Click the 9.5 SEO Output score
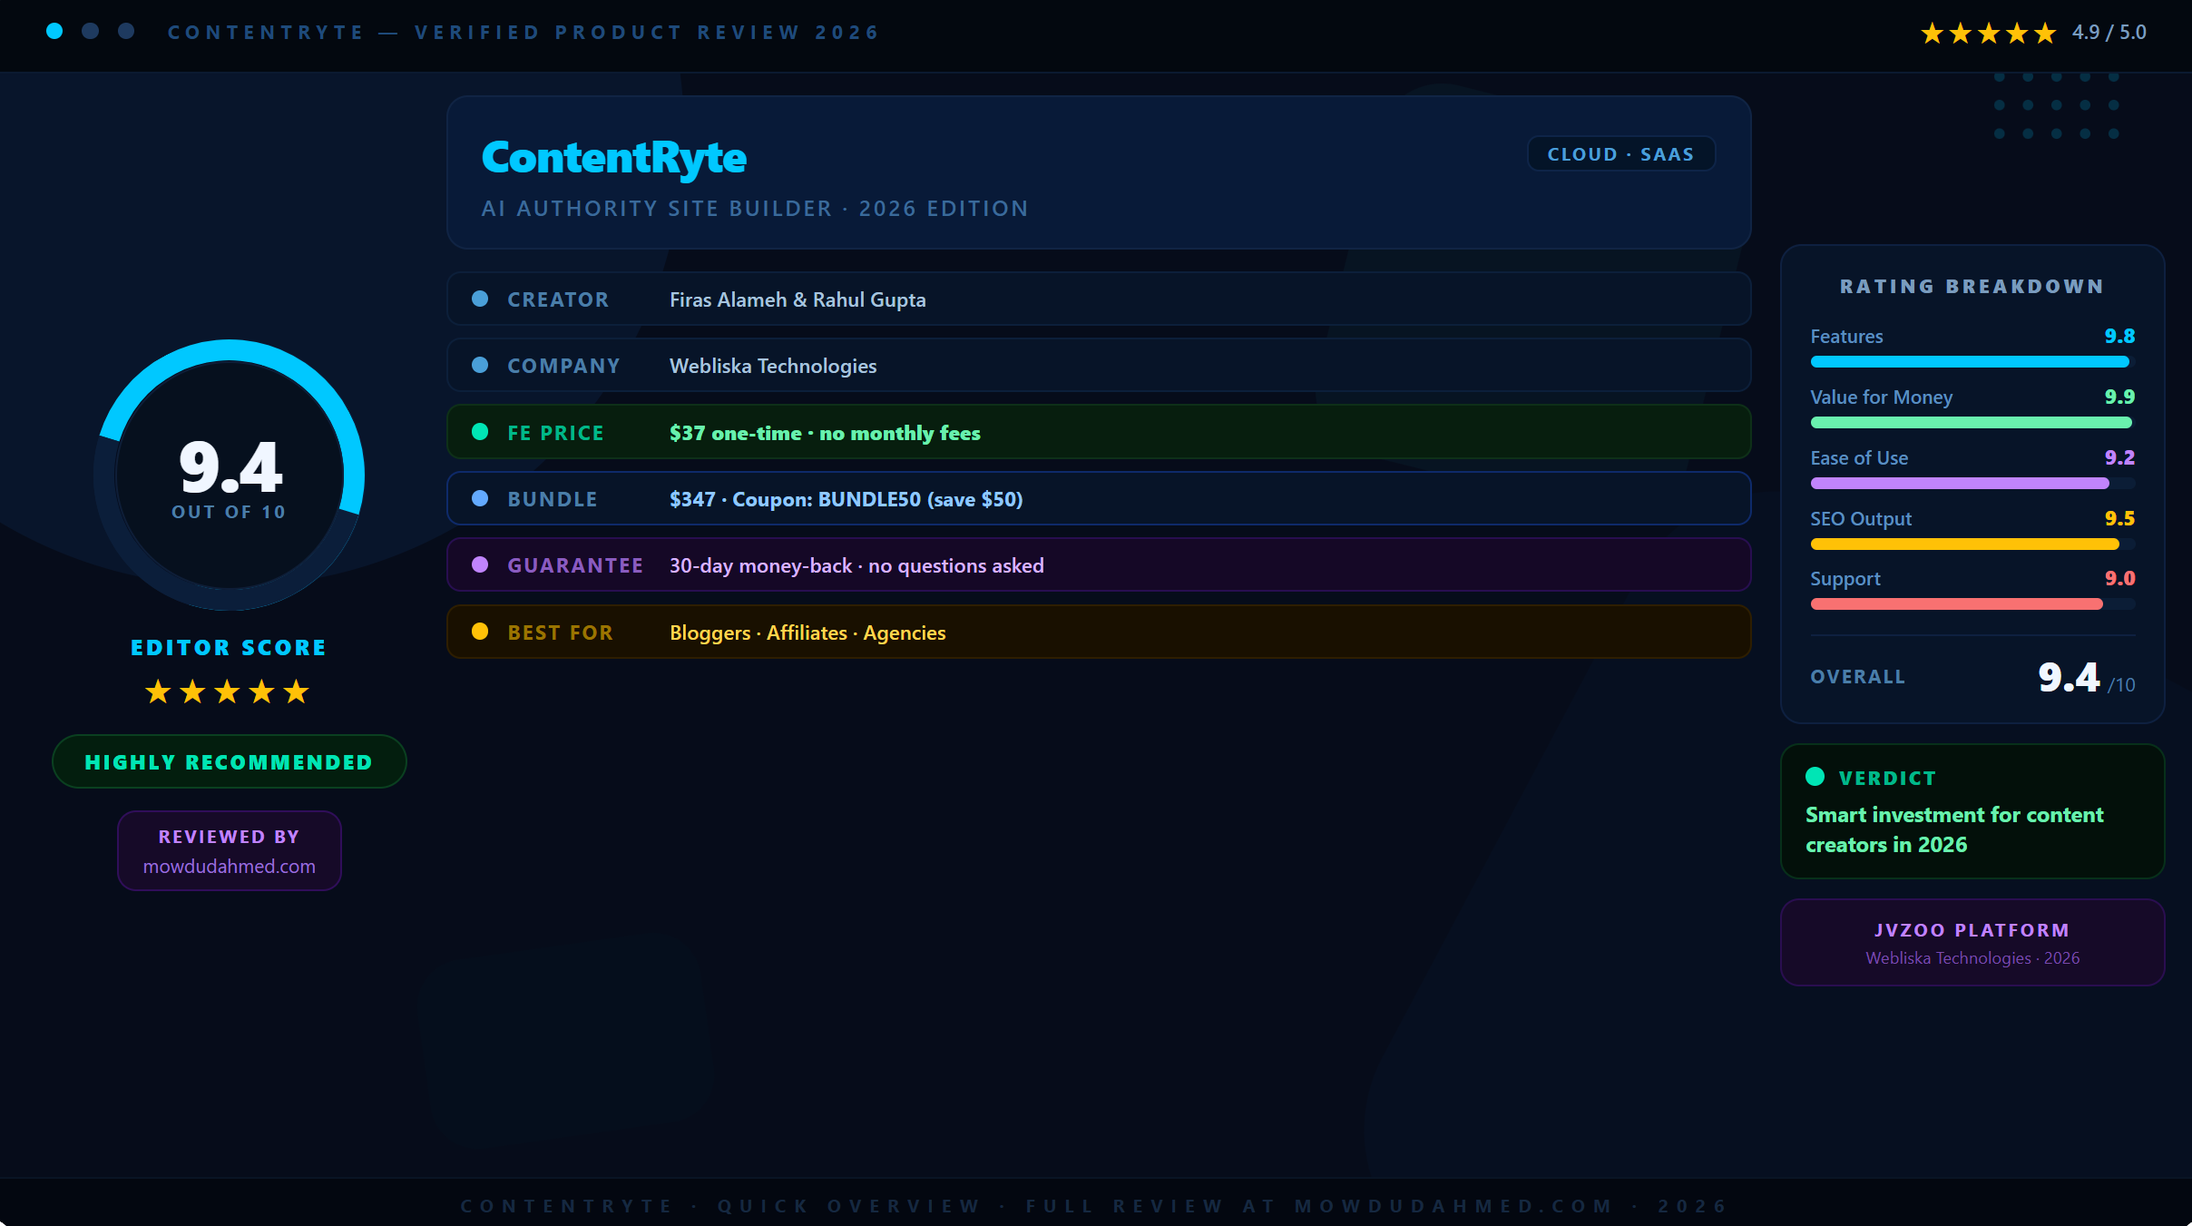 pos(2119,518)
